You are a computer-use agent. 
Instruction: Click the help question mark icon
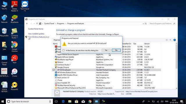(x=174, y=40)
